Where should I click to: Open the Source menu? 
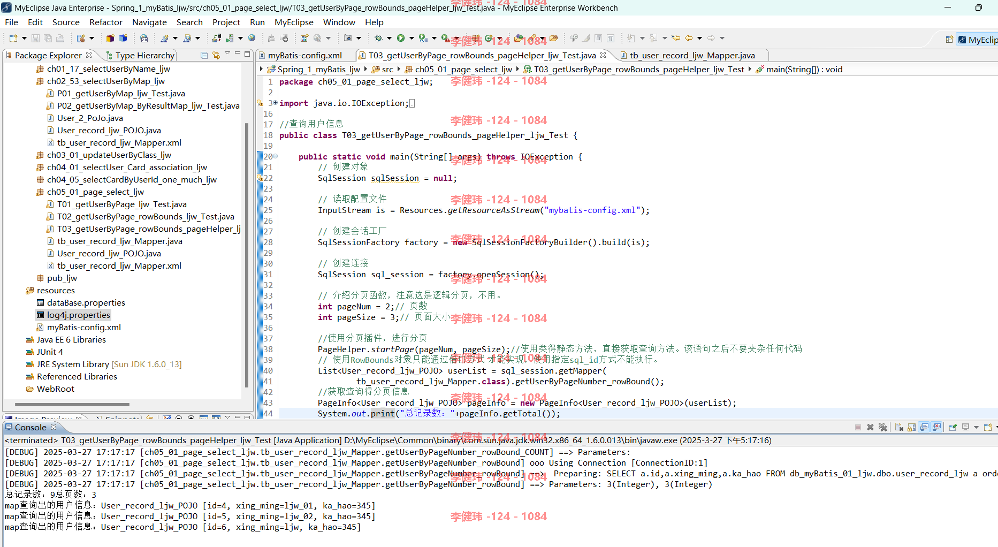(x=66, y=22)
